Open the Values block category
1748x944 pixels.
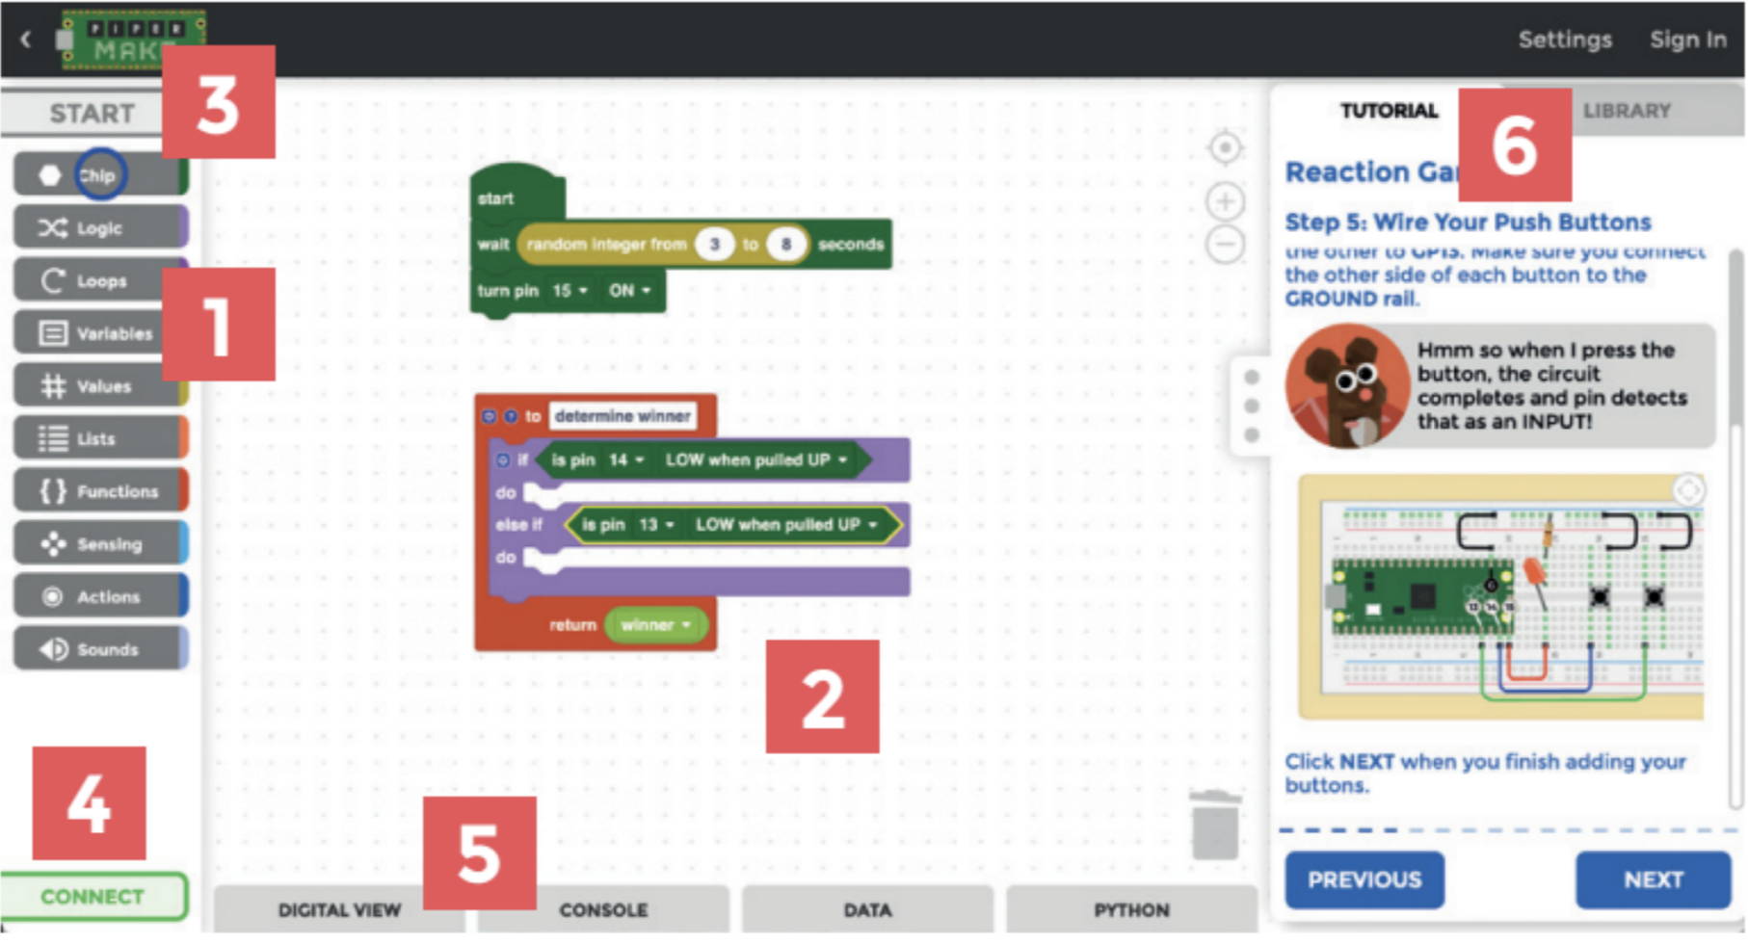tap(100, 386)
